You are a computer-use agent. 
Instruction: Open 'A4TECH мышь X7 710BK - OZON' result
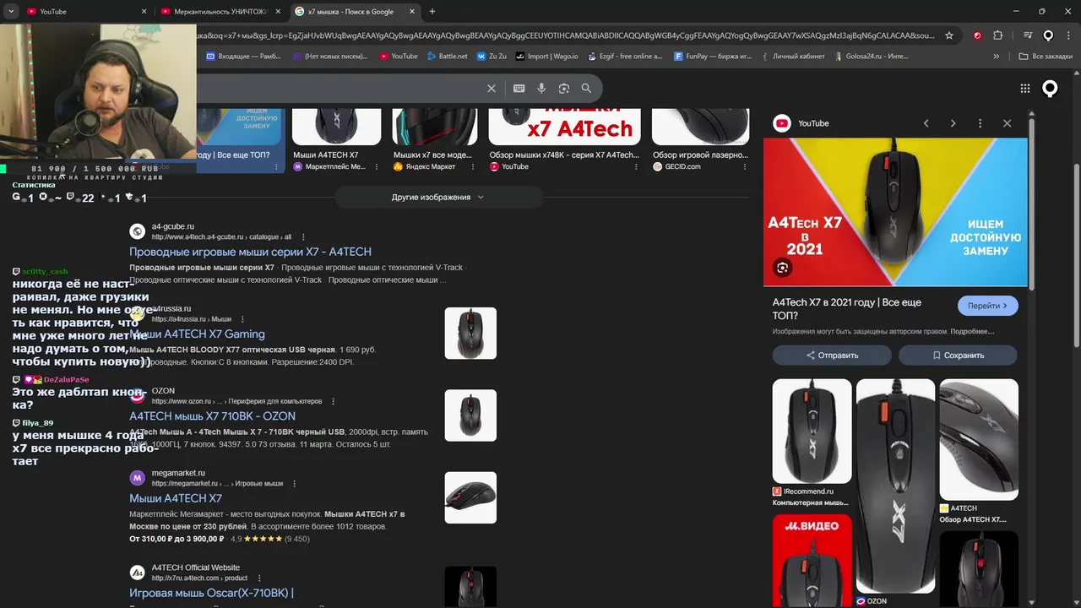212,416
